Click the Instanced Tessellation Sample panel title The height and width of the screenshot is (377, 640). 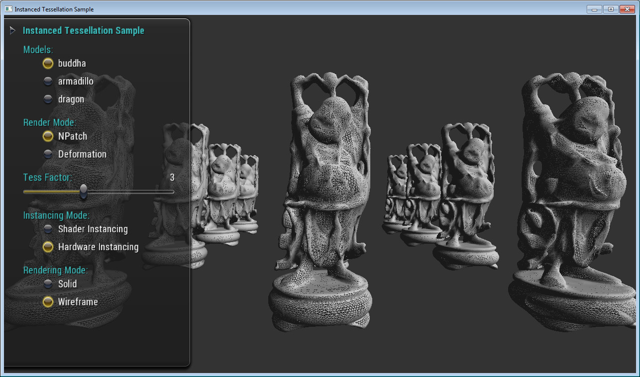[x=84, y=31]
